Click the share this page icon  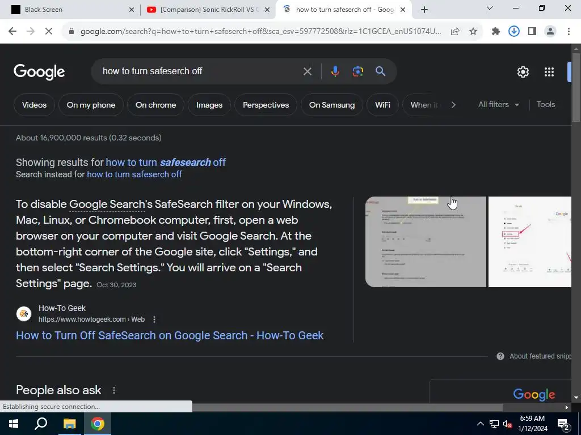pyautogui.click(x=455, y=32)
